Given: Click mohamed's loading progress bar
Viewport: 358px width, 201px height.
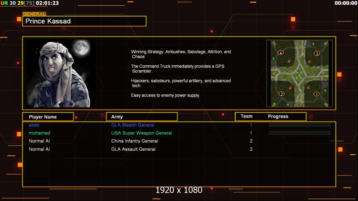Looking at the screenshot, I should coord(300,133).
